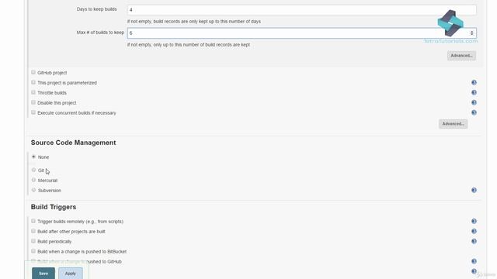Image resolution: width=497 pixels, height=279 pixels.
Task: Open help for pushed to GitHub trigger
Action: click(x=474, y=261)
